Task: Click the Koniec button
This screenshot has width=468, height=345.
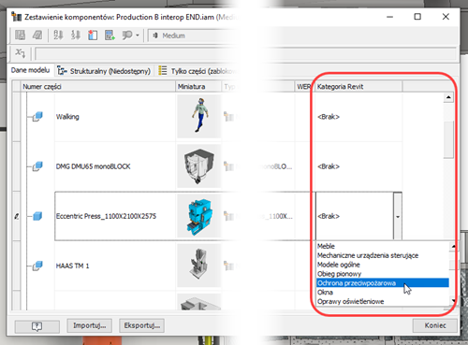Action: [435, 325]
